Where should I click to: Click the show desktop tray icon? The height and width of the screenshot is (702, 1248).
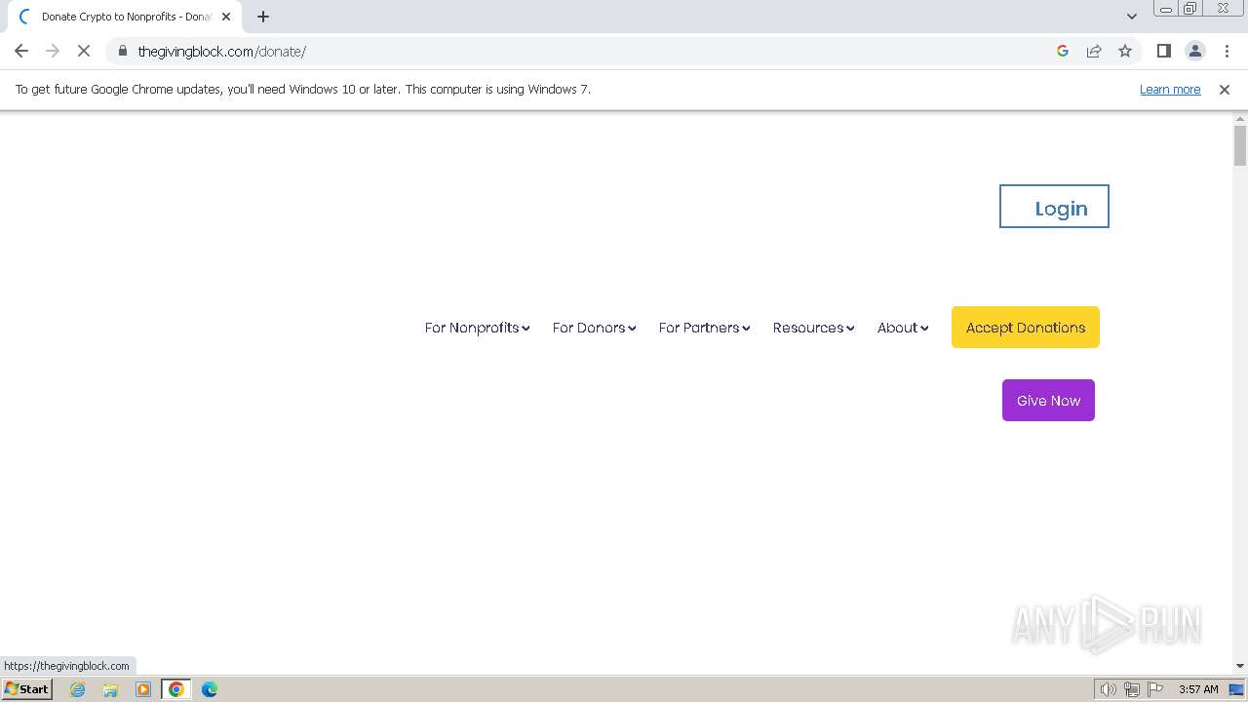1236,689
